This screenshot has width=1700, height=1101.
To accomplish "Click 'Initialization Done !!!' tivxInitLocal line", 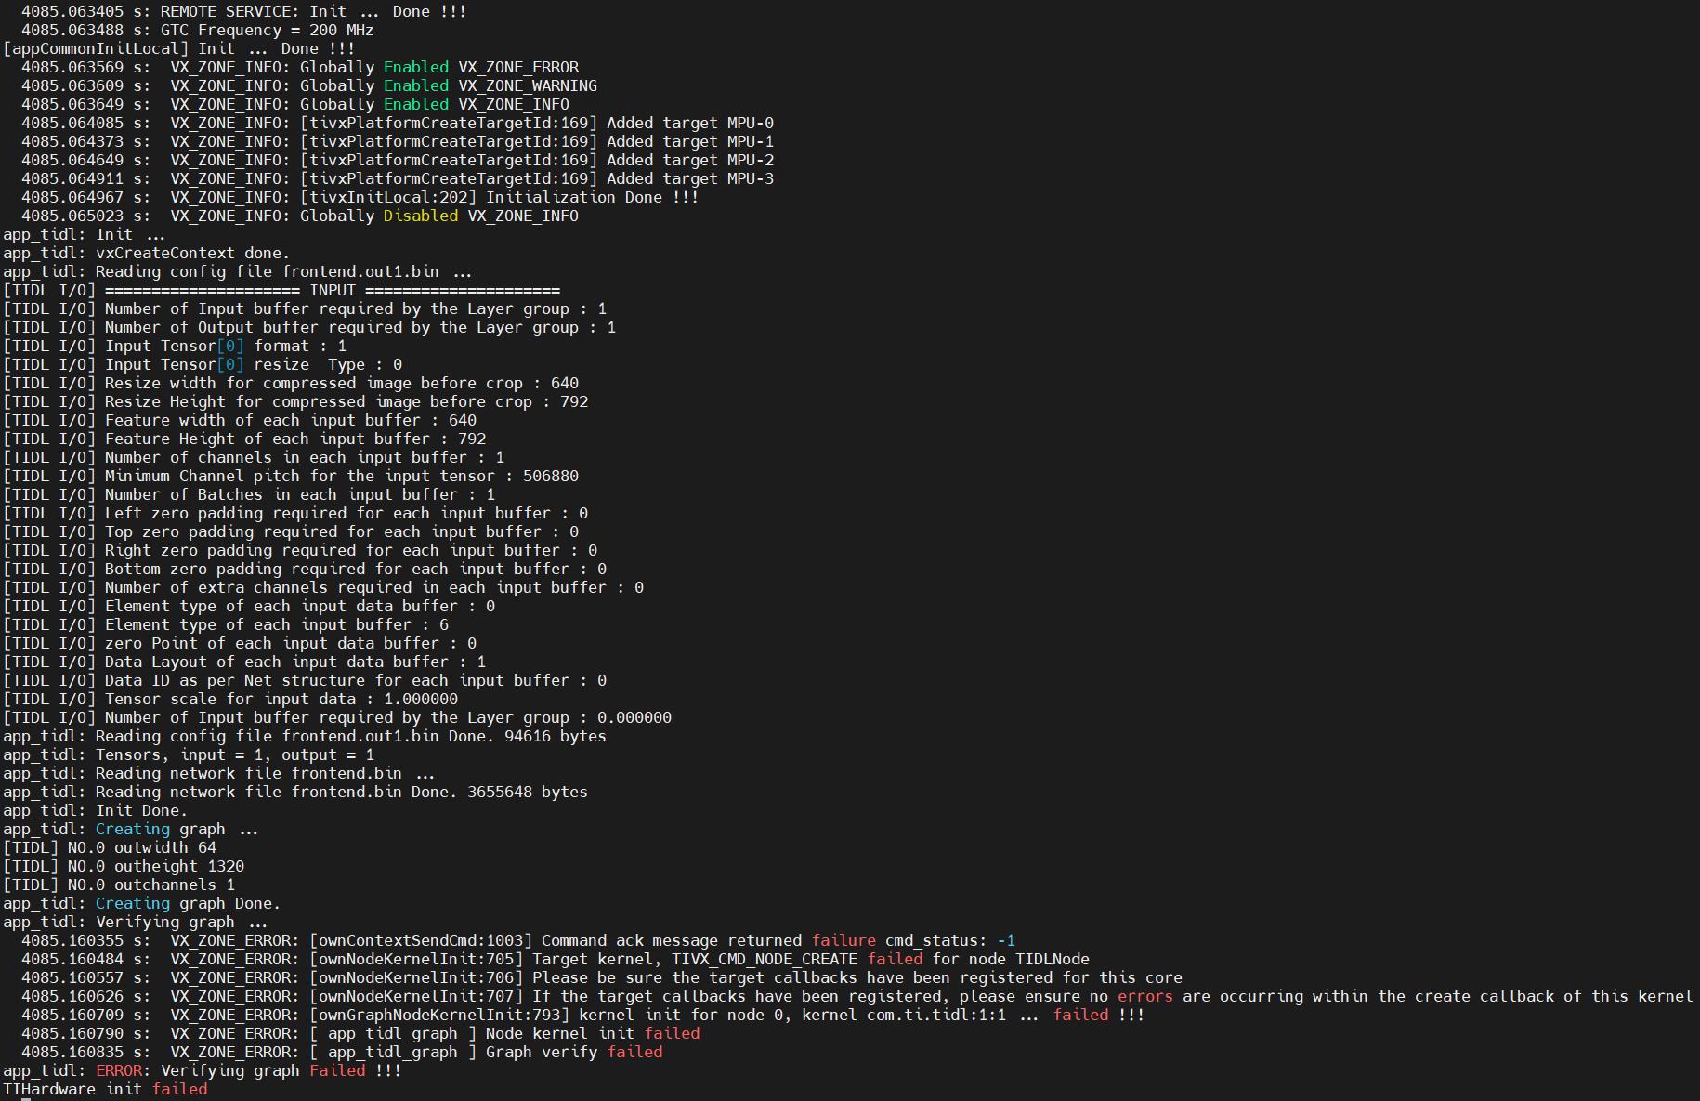I will (592, 197).
